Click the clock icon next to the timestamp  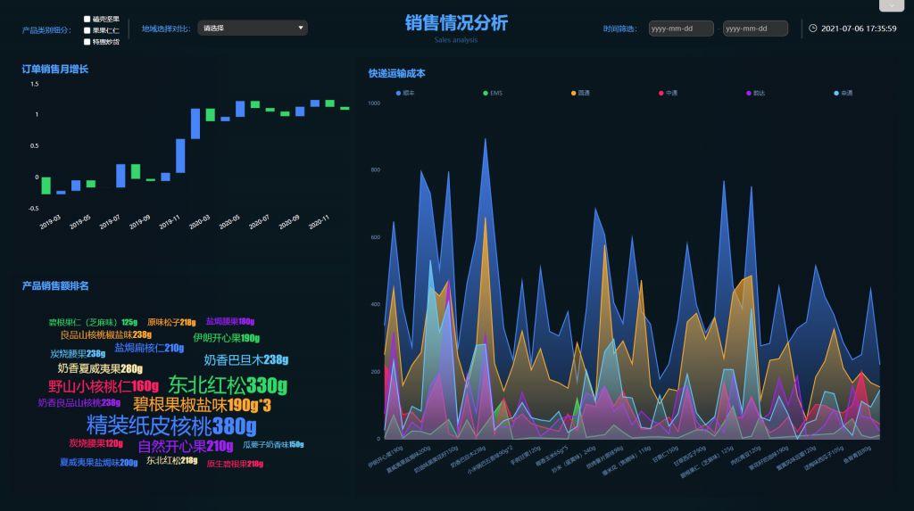(x=812, y=28)
